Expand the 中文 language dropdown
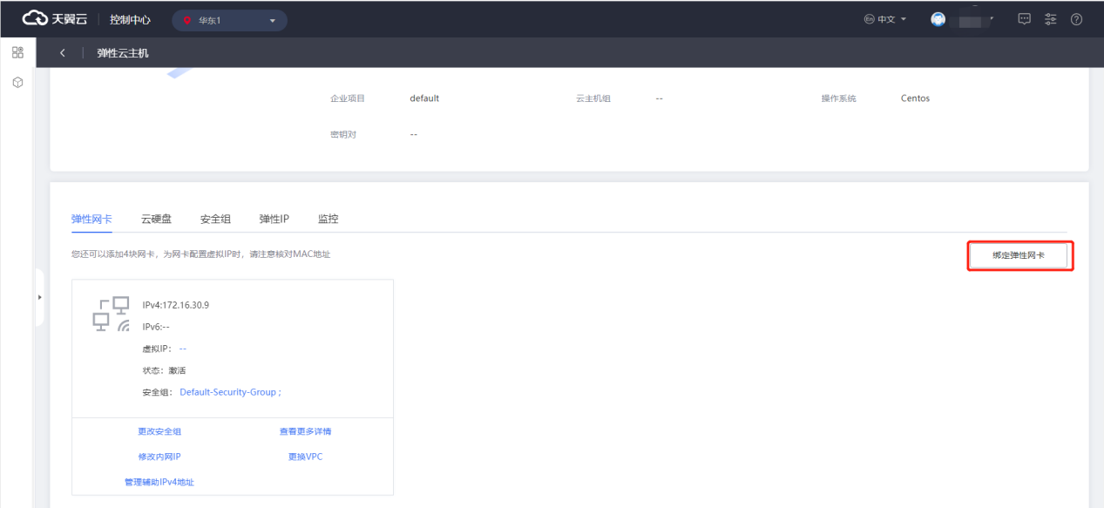 tap(885, 19)
